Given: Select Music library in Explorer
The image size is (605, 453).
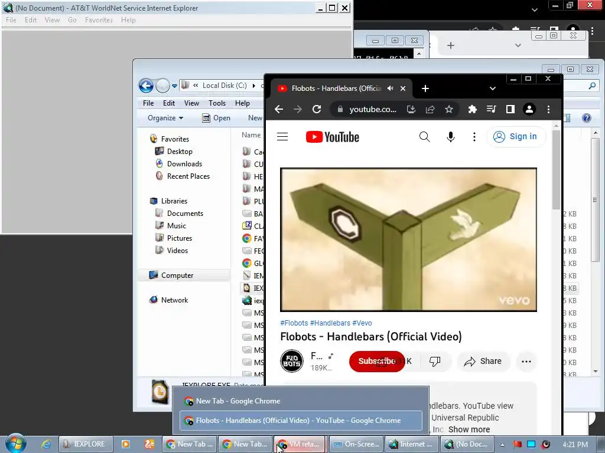Looking at the screenshot, I should click(x=176, y=226).
